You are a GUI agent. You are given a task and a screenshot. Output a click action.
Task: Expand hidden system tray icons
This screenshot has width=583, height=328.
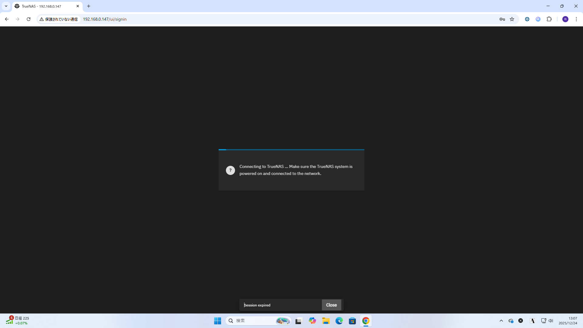click(501, 321)
